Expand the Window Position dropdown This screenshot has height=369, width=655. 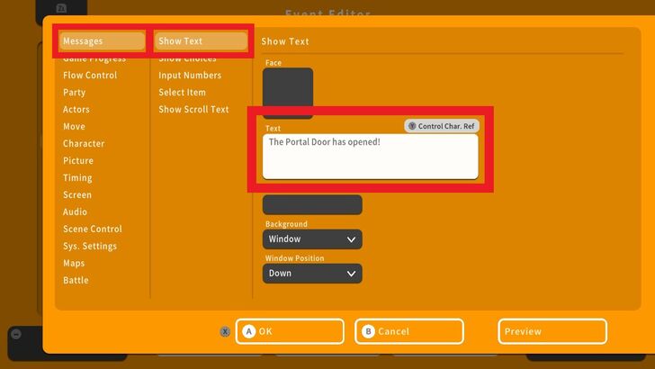click(312, 274)
